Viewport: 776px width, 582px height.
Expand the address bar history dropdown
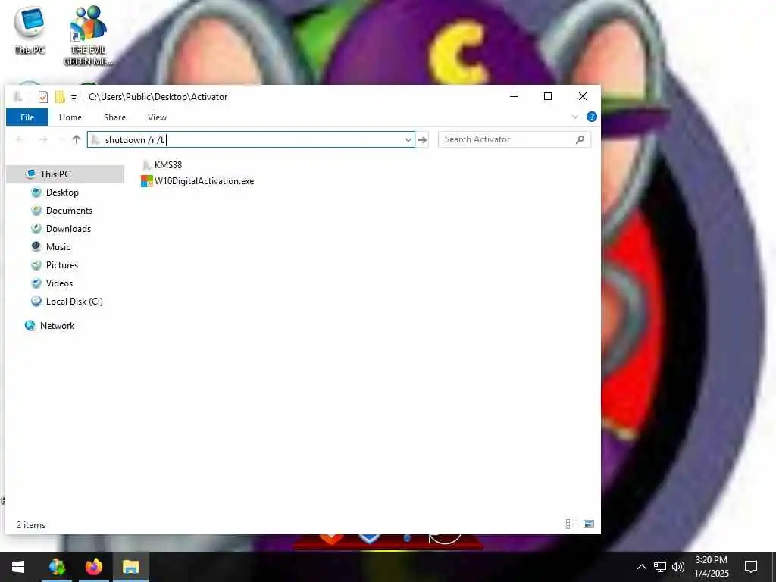(408, 140)
